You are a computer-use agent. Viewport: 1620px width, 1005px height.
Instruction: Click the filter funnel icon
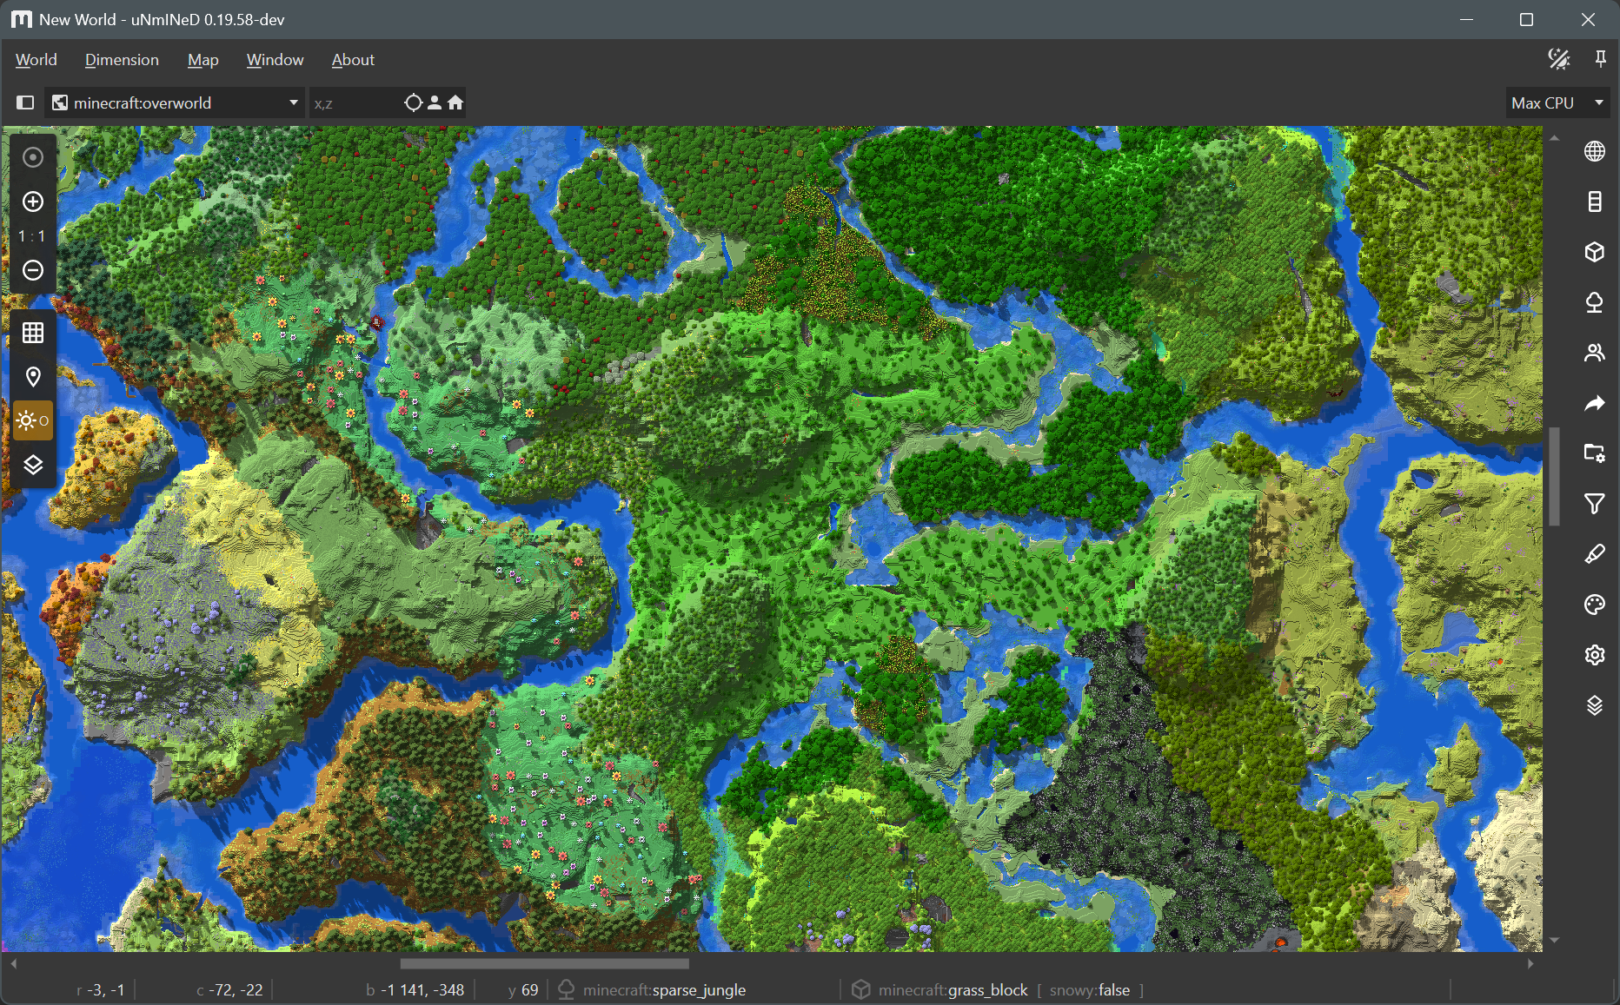pos(1594,504)
